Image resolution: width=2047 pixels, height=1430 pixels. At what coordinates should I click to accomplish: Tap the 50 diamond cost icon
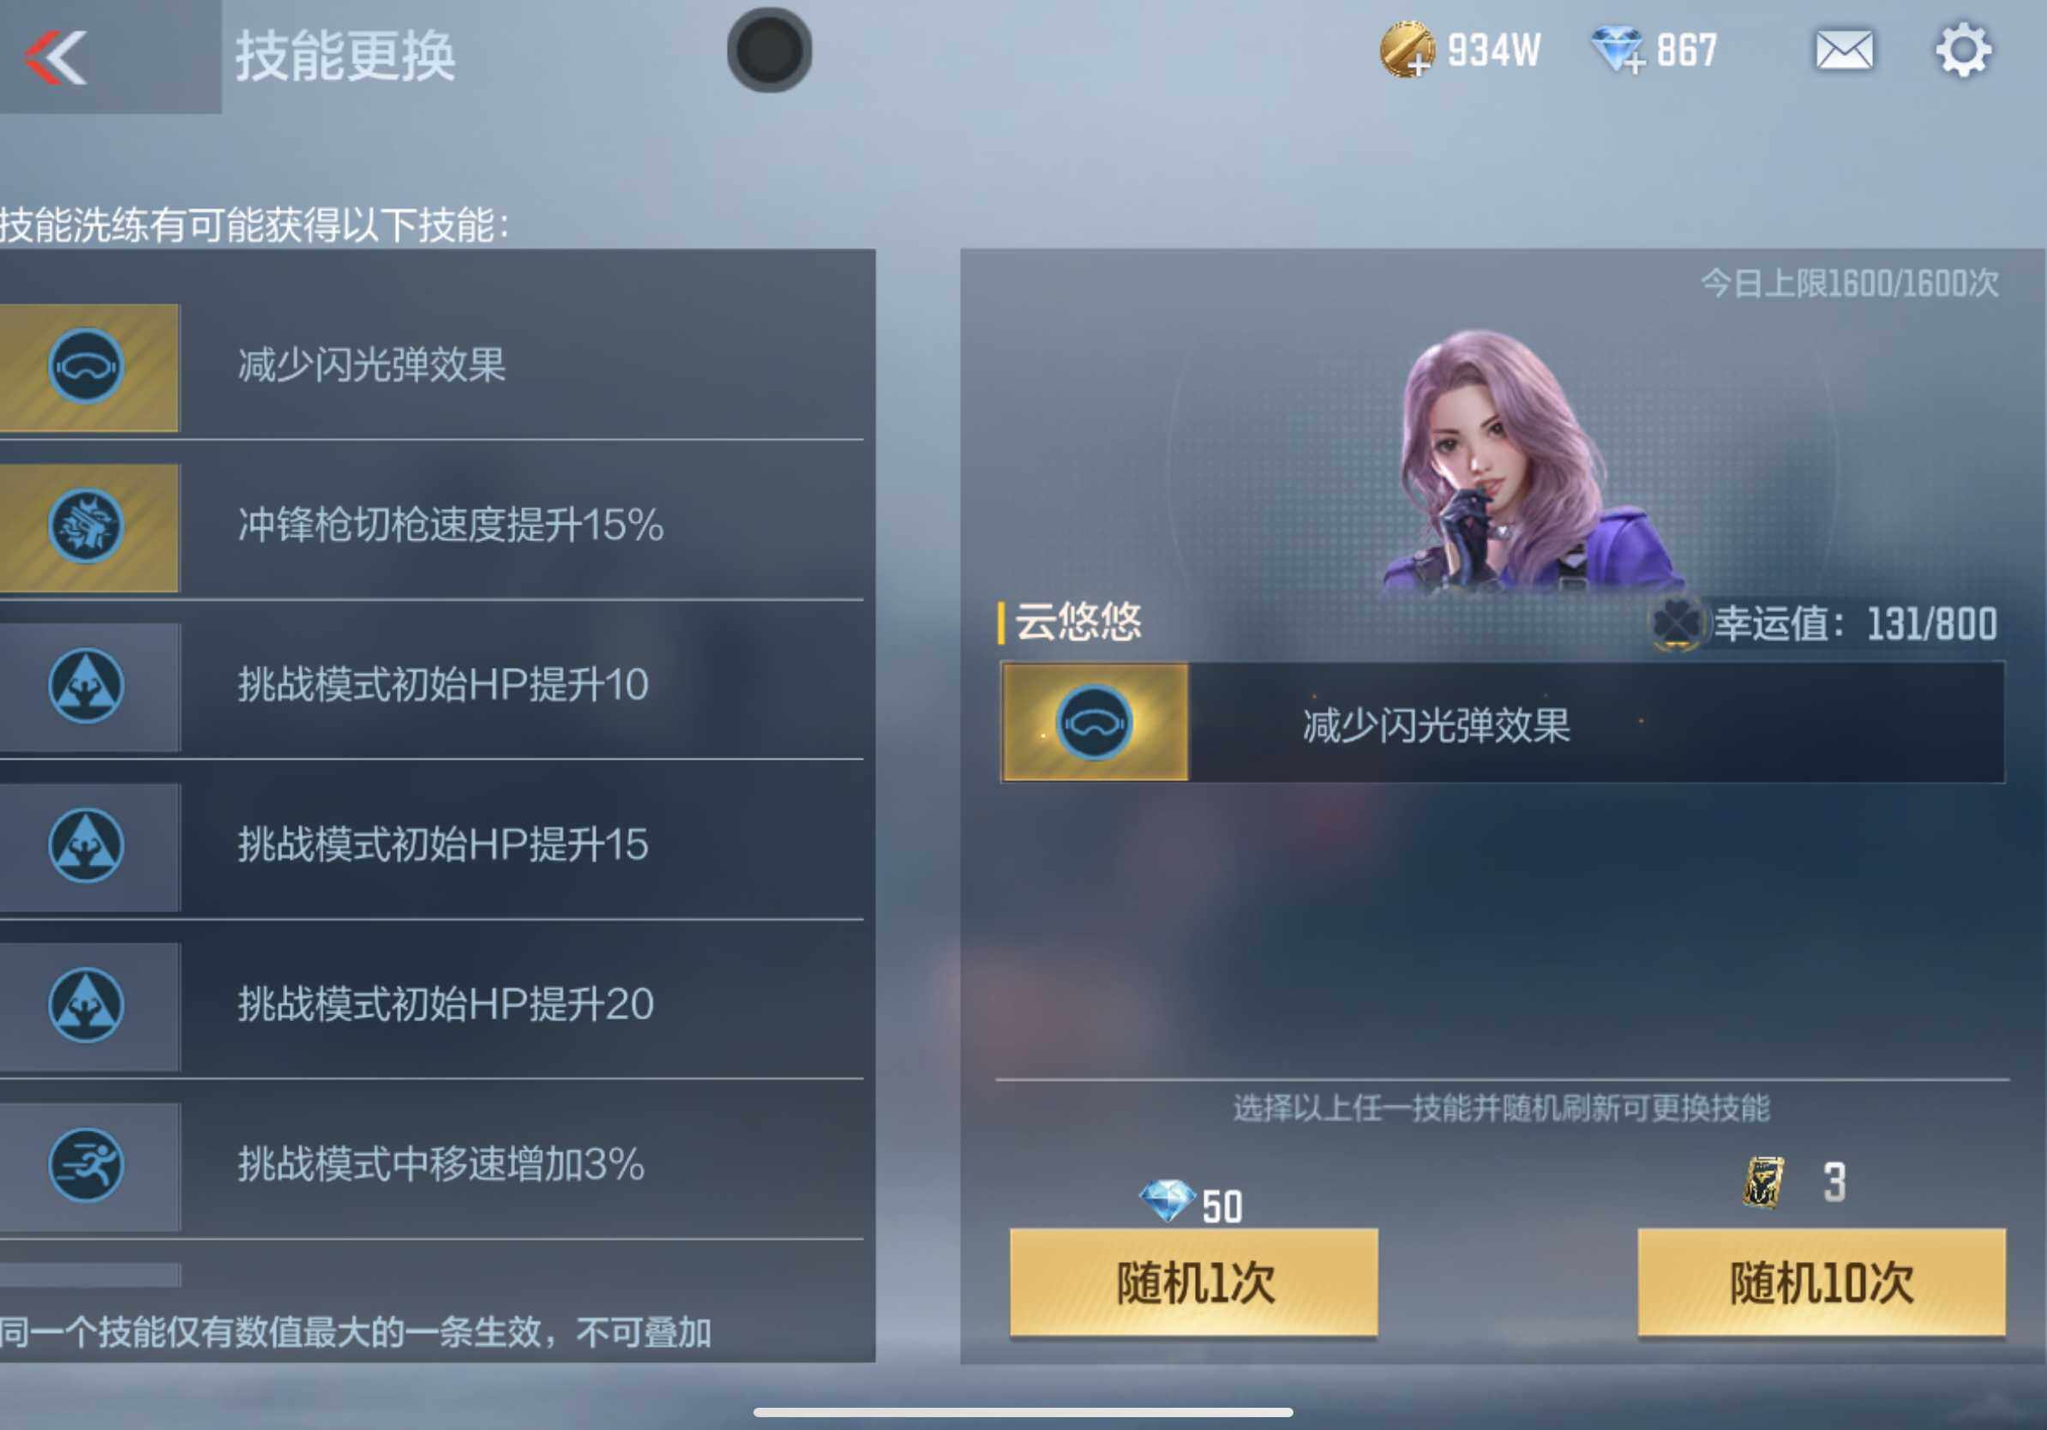coord(1167,1201)
